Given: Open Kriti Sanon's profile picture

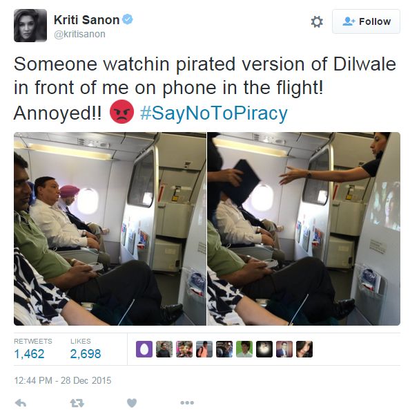Looking at the screenshot, I should click(x=30, y=26).
